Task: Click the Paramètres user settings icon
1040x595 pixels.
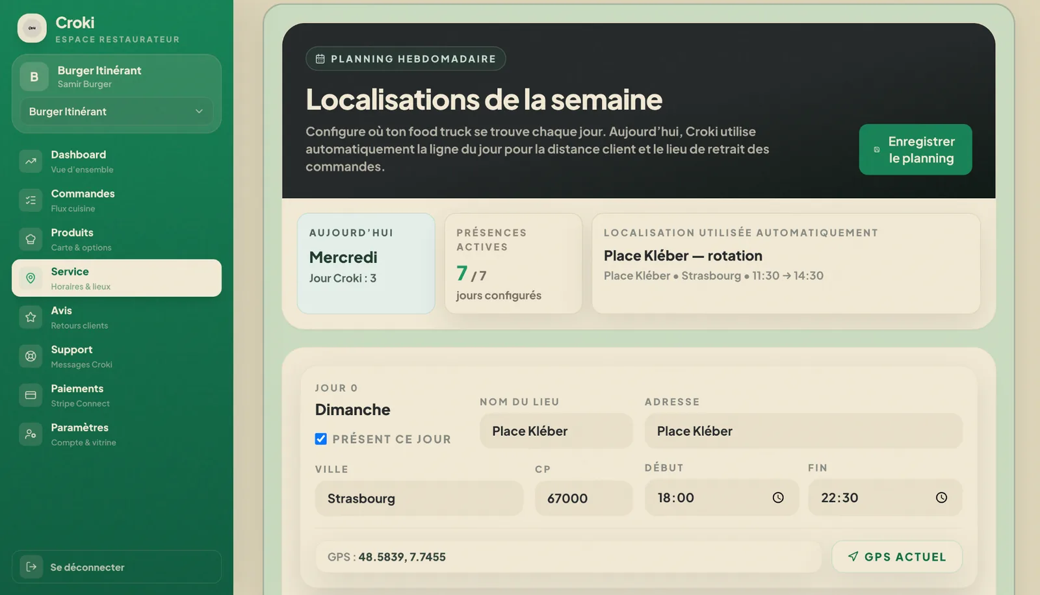Action: pos(31,434)
